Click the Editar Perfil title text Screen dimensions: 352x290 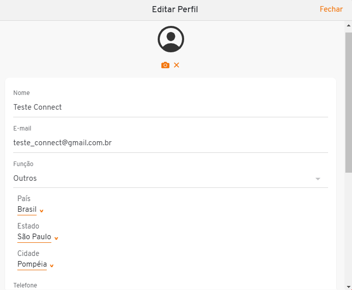pos(175,10)
